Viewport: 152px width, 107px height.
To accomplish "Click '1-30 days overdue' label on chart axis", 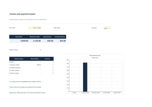I will [x=85, y=93].
